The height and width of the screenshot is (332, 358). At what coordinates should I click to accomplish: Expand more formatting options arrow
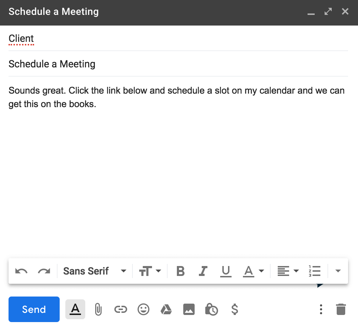coord(338,271)
